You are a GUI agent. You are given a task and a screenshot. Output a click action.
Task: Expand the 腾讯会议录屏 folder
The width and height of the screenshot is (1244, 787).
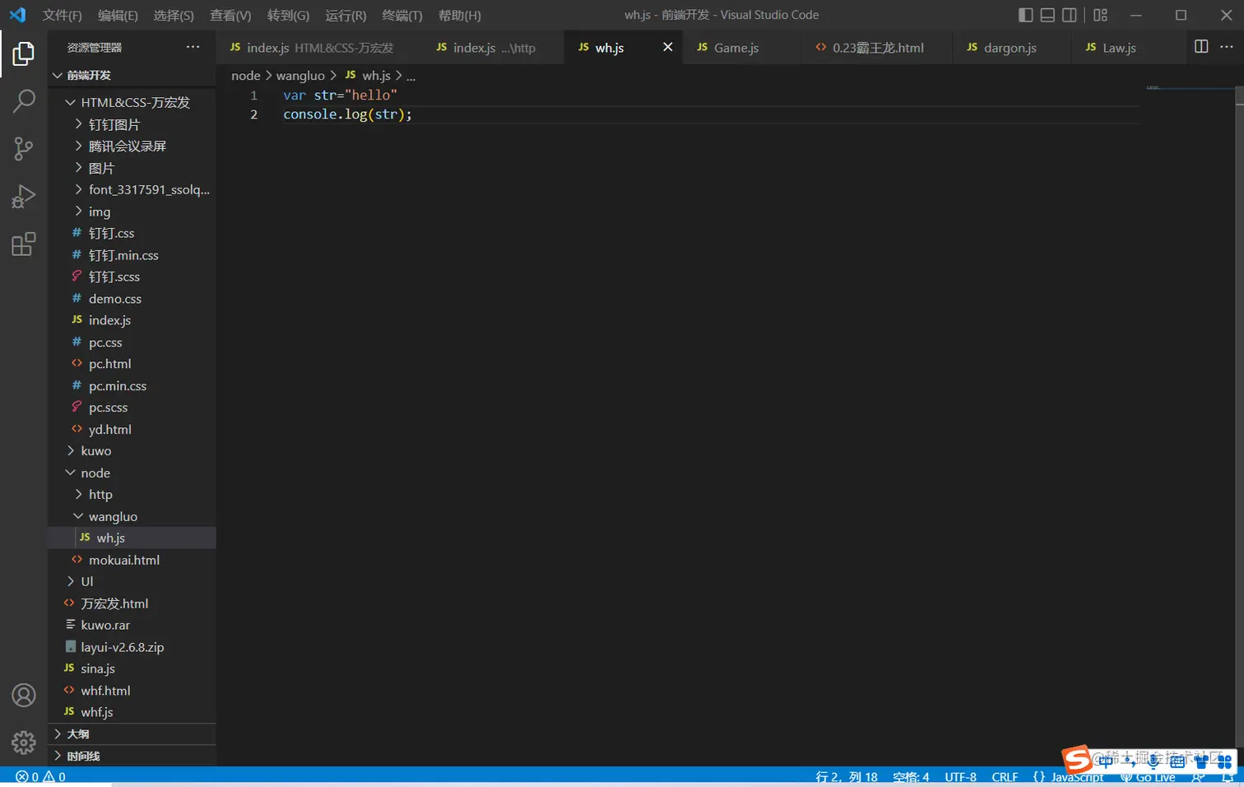coord(132,146)
